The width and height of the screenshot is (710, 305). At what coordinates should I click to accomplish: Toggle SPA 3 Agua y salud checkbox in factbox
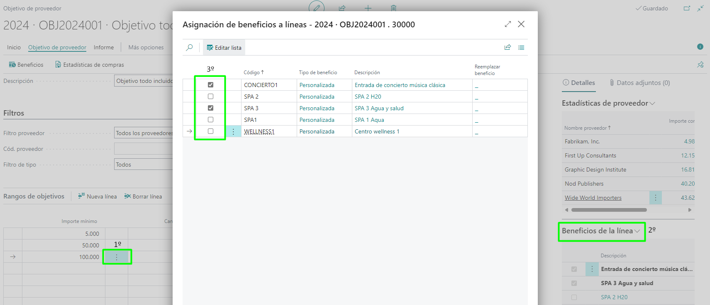click(574, 283)
